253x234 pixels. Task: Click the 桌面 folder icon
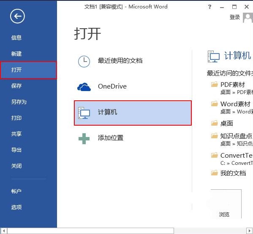click(215, 123)
